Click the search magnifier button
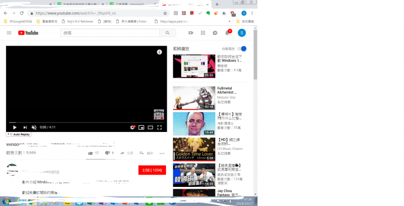The height and width of the screenshot is (206, 404). tap(168, 33)
